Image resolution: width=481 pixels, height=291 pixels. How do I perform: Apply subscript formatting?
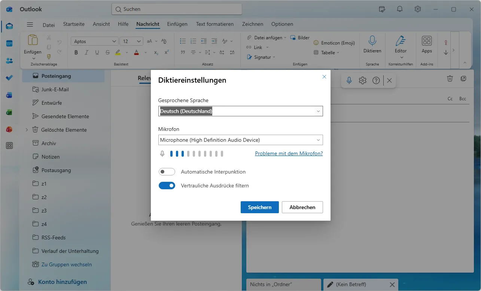[x=156, y=52]
